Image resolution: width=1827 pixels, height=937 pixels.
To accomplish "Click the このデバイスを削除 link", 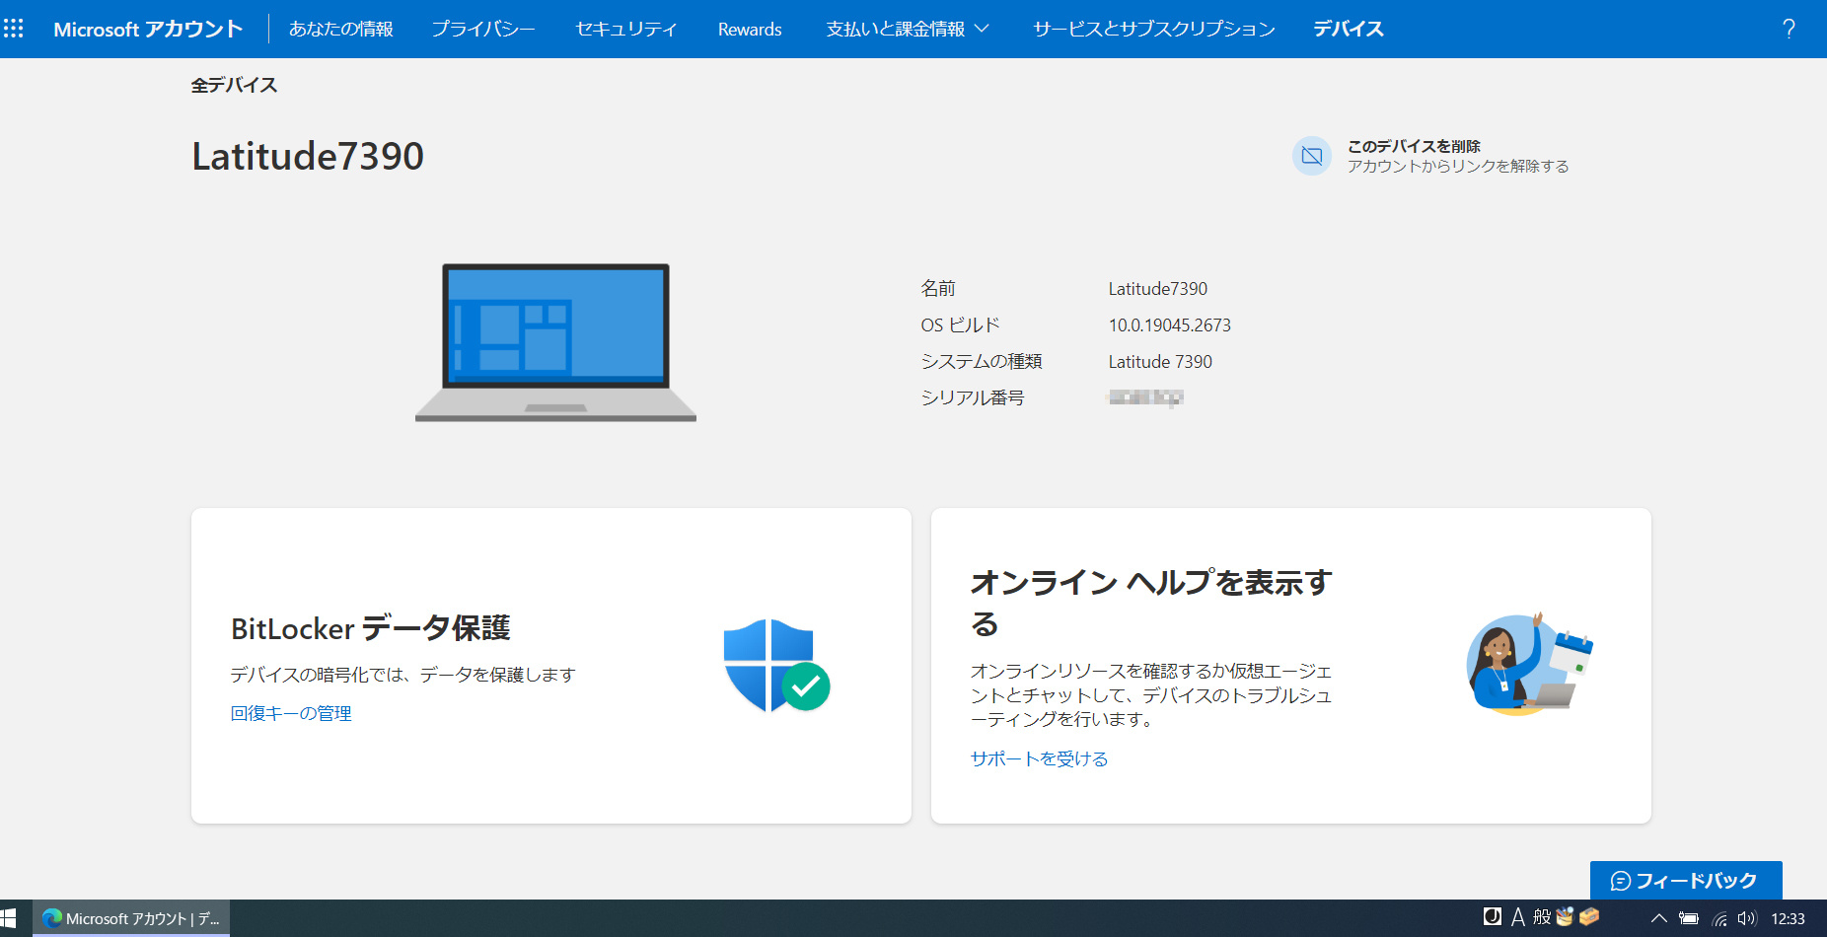I will pyautogui.click(x=1414, y=146).
